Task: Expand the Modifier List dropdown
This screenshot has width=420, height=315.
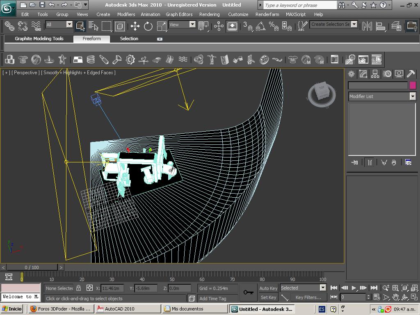Action: tap(413, 96)
